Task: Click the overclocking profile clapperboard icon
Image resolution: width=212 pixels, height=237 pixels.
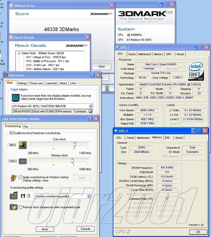Action: 14,195
